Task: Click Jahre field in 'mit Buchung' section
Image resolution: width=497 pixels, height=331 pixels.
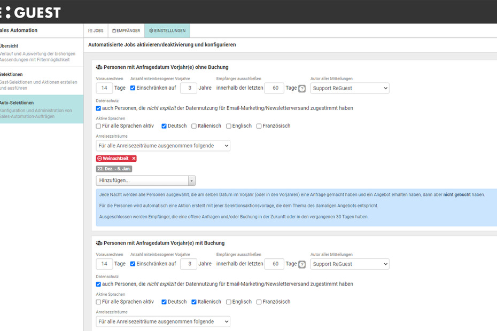Action: coord(189,264)
